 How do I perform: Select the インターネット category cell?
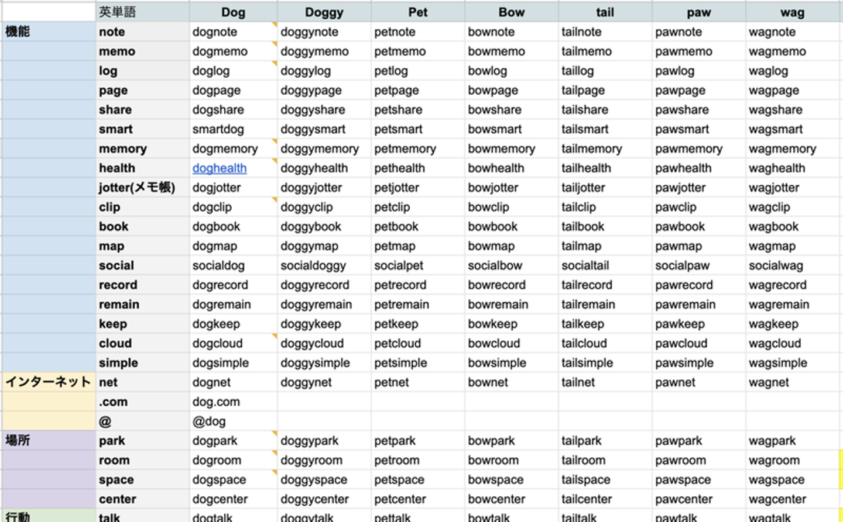pos(48,382)
